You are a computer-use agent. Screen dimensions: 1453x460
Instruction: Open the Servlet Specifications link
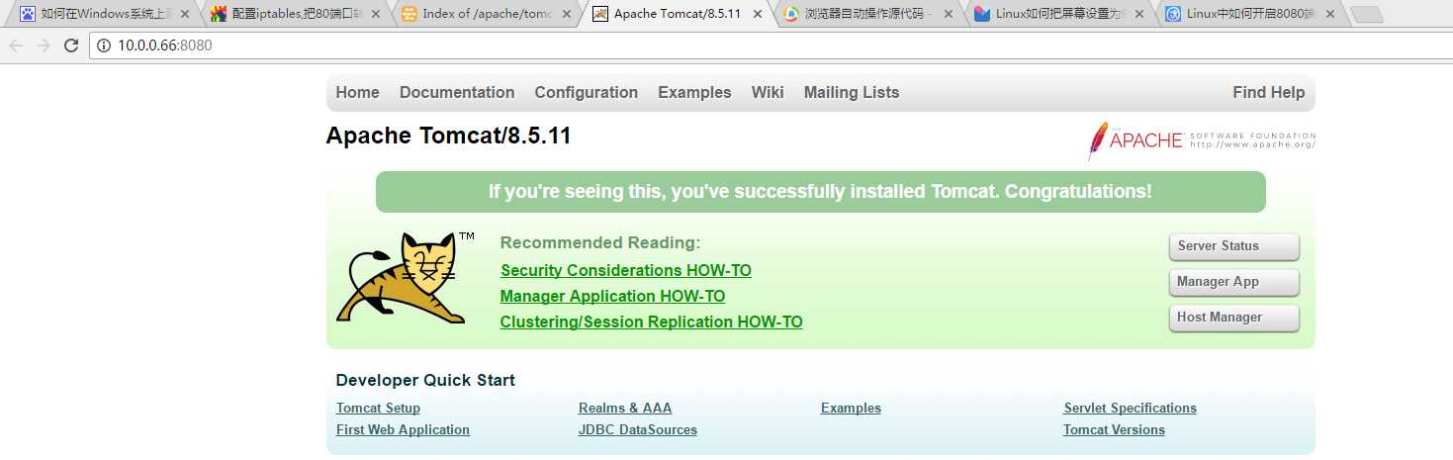coord(1131,408)
